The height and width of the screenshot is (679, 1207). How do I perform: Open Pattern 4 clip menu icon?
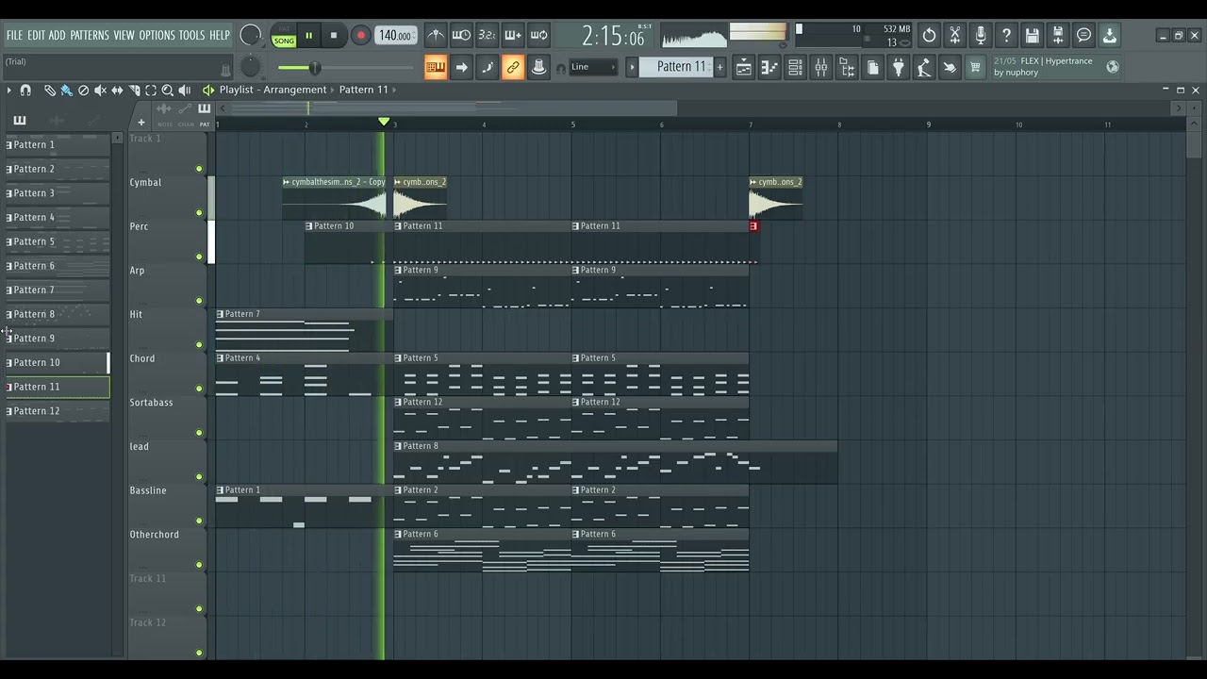click(x=221, y=358)
